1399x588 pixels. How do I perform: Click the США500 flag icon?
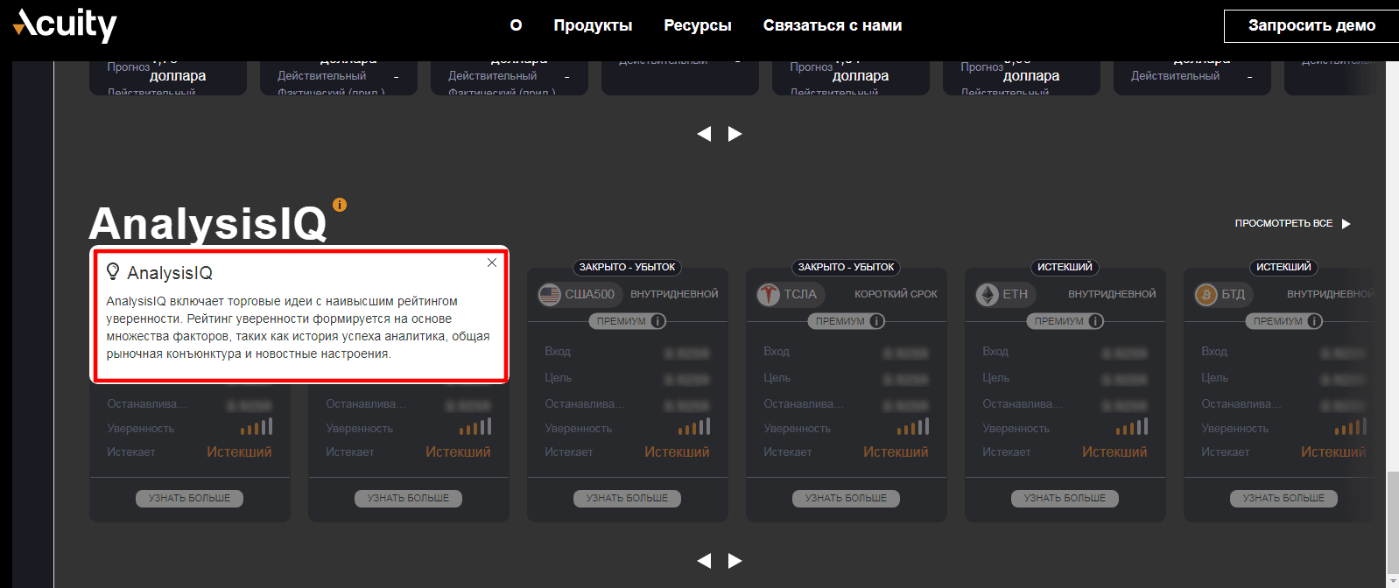(x=550, y=295)
